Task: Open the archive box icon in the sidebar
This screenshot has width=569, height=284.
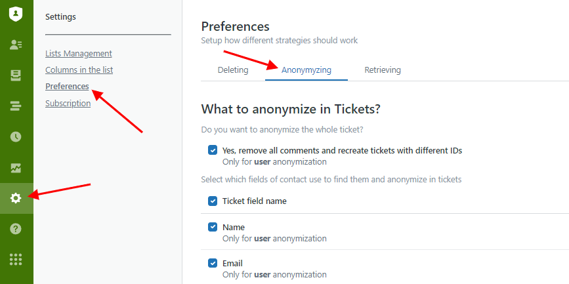Action: point(16,75)
